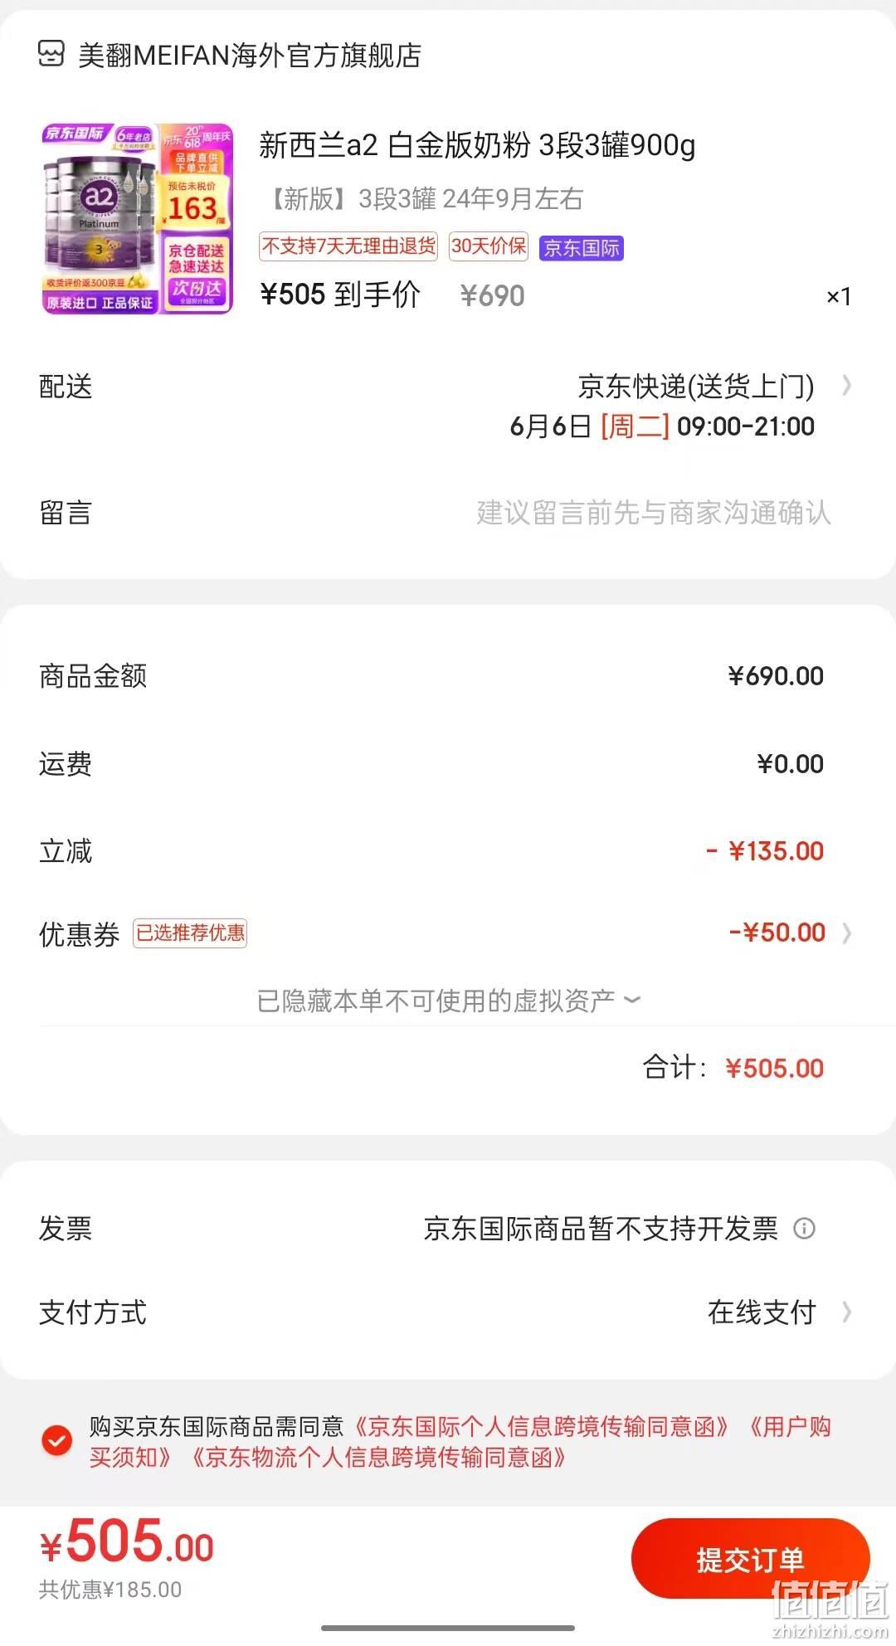The image size is (896, 1646).
Task: Open delivery options via 配送 chevron
Action: [x=846, y=386]
